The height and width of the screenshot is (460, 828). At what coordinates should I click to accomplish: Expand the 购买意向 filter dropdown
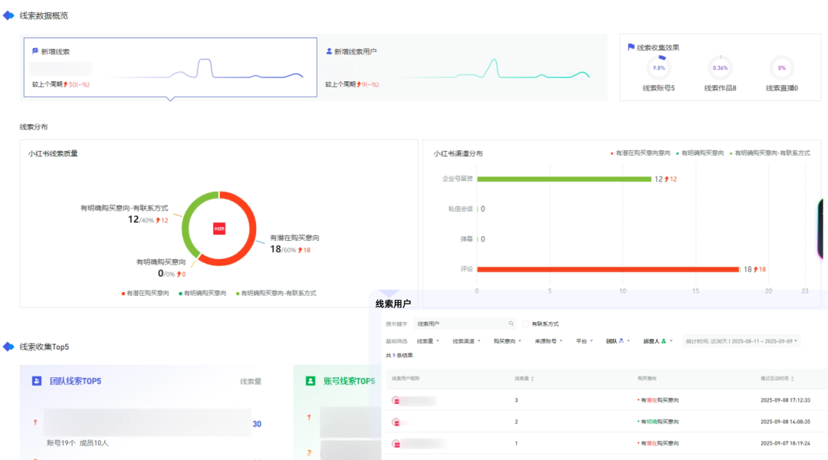tap(507, 341)
